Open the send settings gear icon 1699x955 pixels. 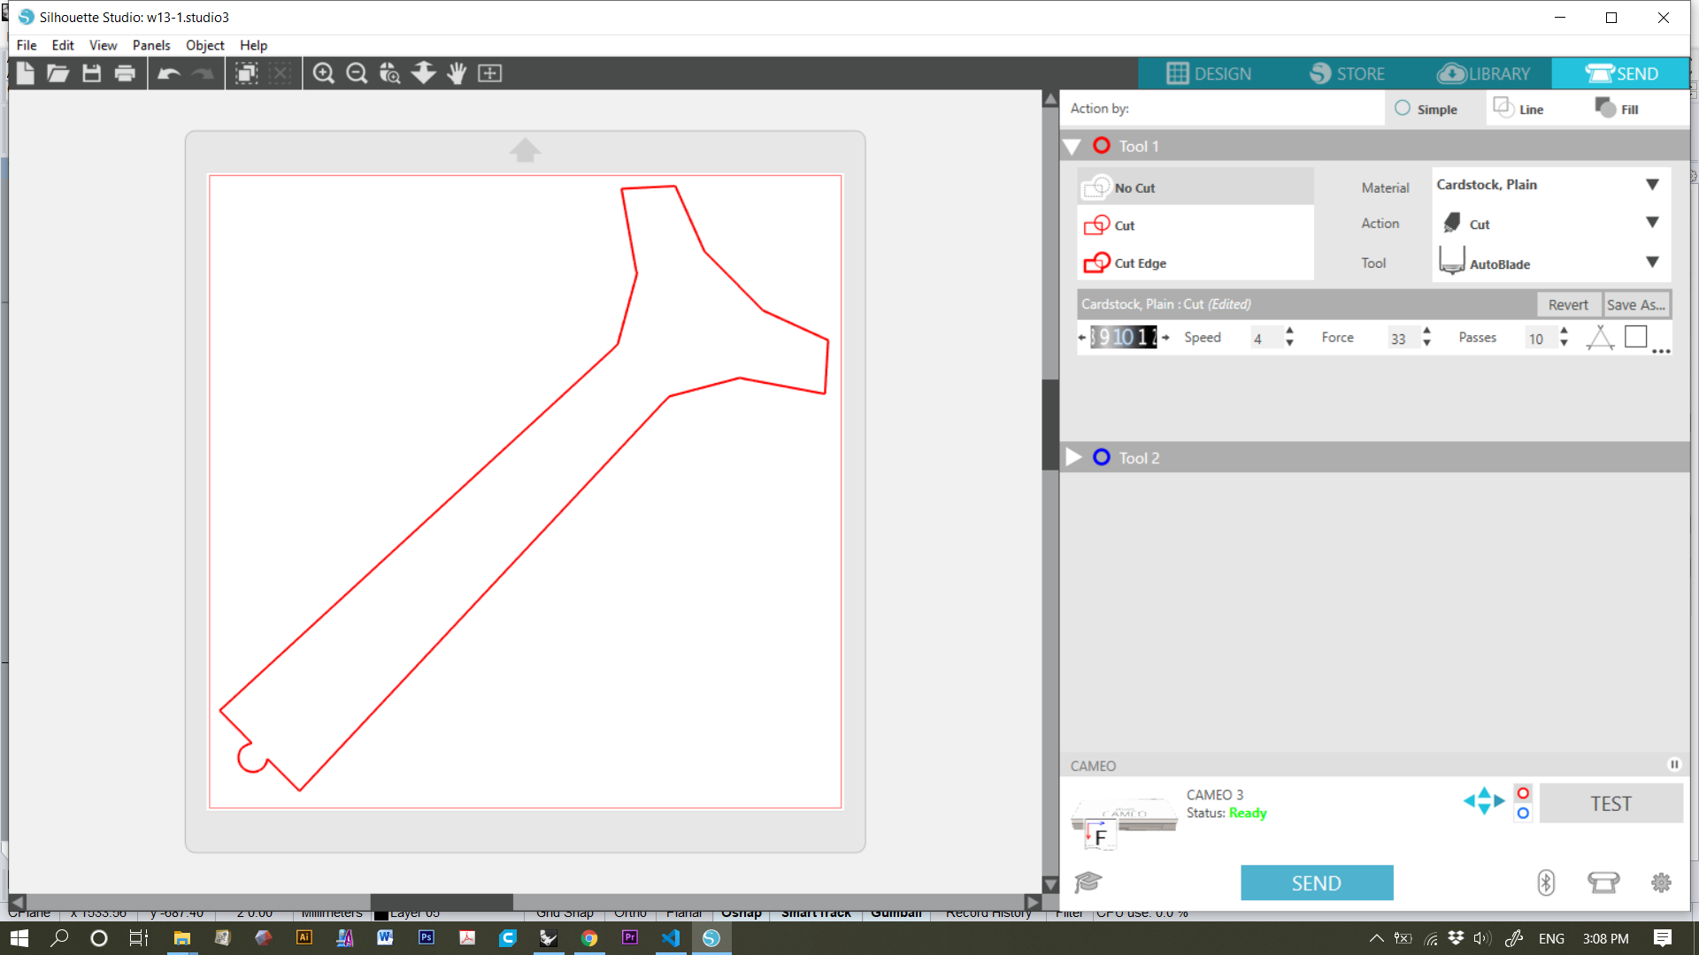coord(1661,882)
